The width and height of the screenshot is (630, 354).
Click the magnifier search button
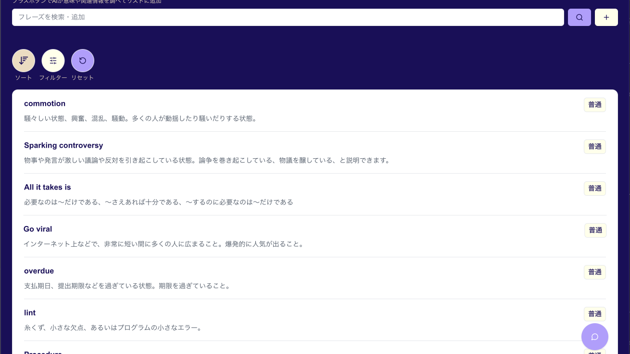[580, 17]
